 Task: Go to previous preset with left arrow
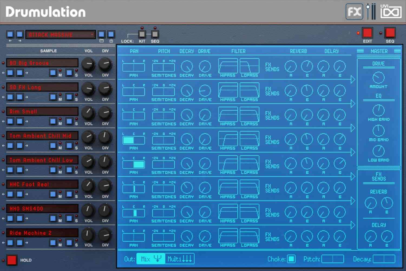[x=10, y=34]
